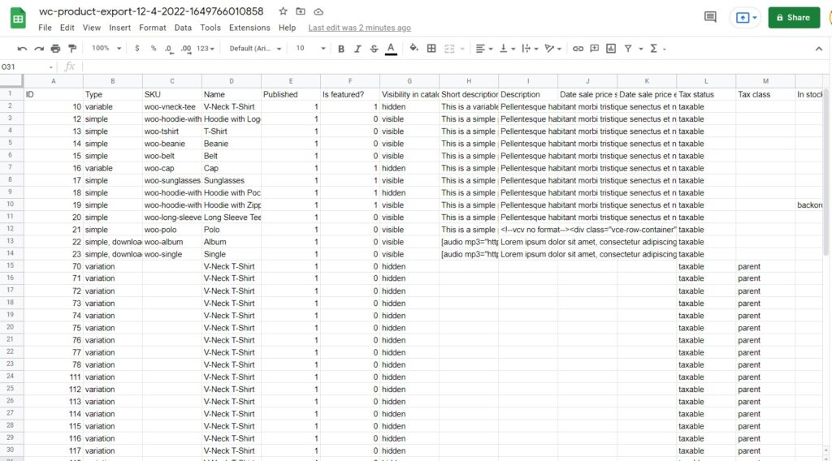Screen dimensions: 832x461
Task: Open the Format menu
Action: (x=152, y=28)
